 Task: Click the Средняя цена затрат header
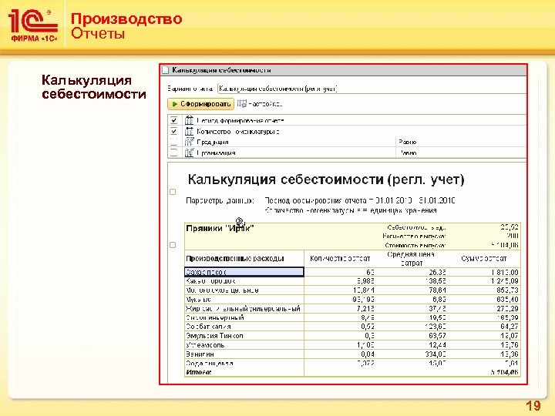[411, 259]
